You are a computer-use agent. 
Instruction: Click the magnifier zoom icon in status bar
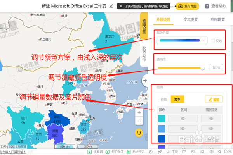(x=220, y=152)
